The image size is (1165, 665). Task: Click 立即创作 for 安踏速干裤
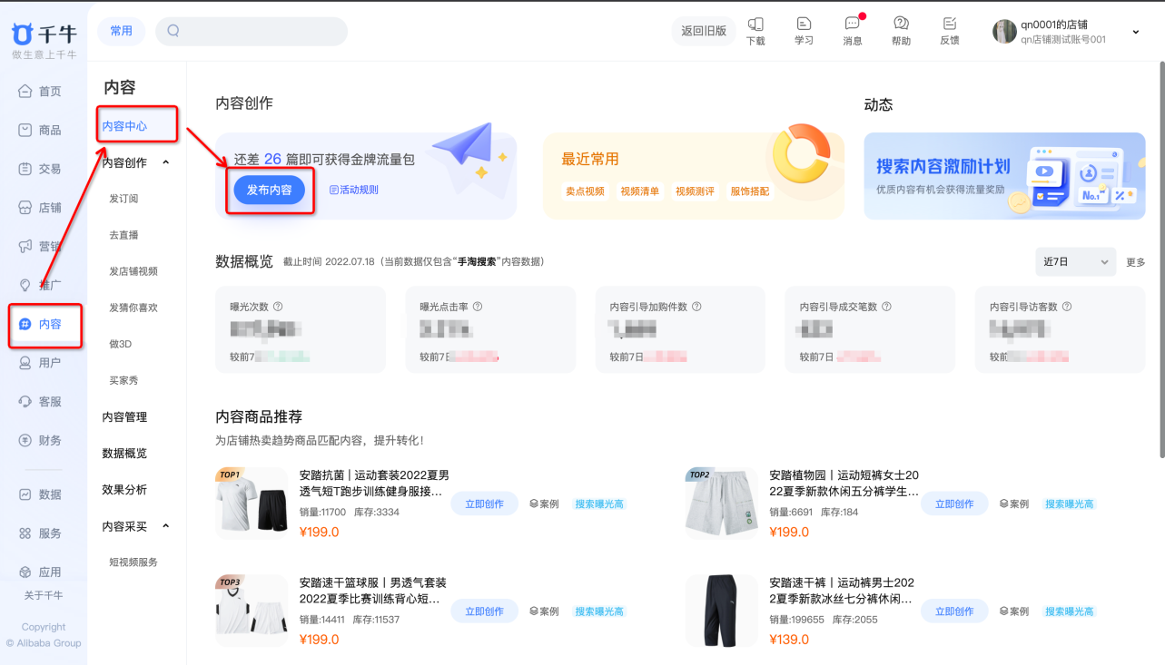coord(954,611)
